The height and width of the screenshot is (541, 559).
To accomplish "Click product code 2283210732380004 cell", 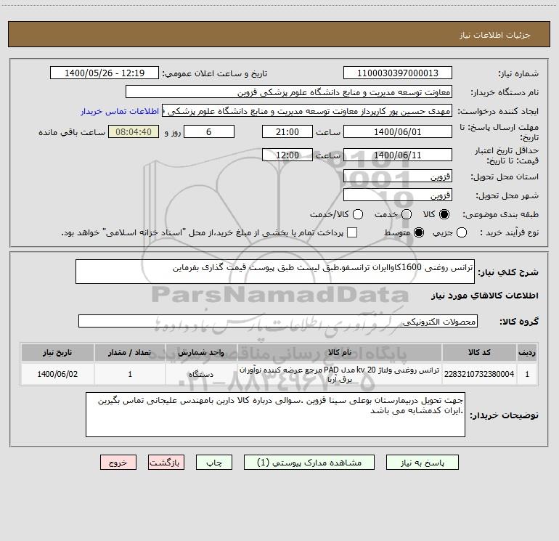I will 479,374.
